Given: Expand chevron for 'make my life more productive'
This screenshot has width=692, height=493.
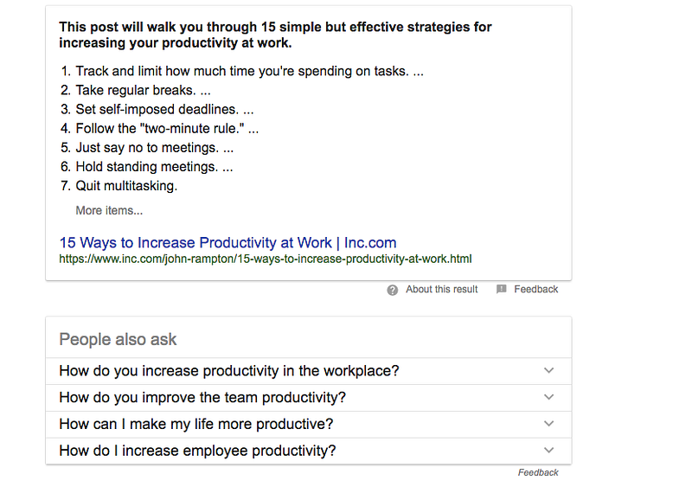Looking at the screenshot, I should (x=548, y=424).
